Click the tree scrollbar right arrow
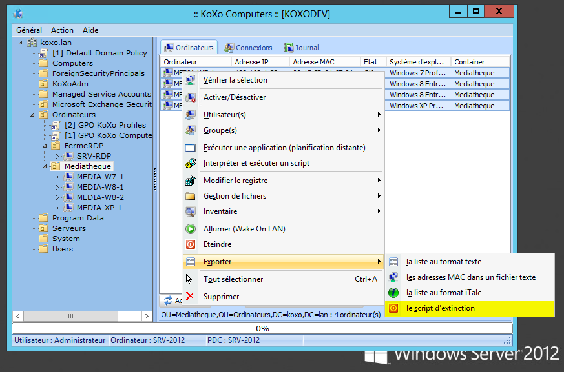The height and width of the screenshot is (372, 564). coord(147,316)
